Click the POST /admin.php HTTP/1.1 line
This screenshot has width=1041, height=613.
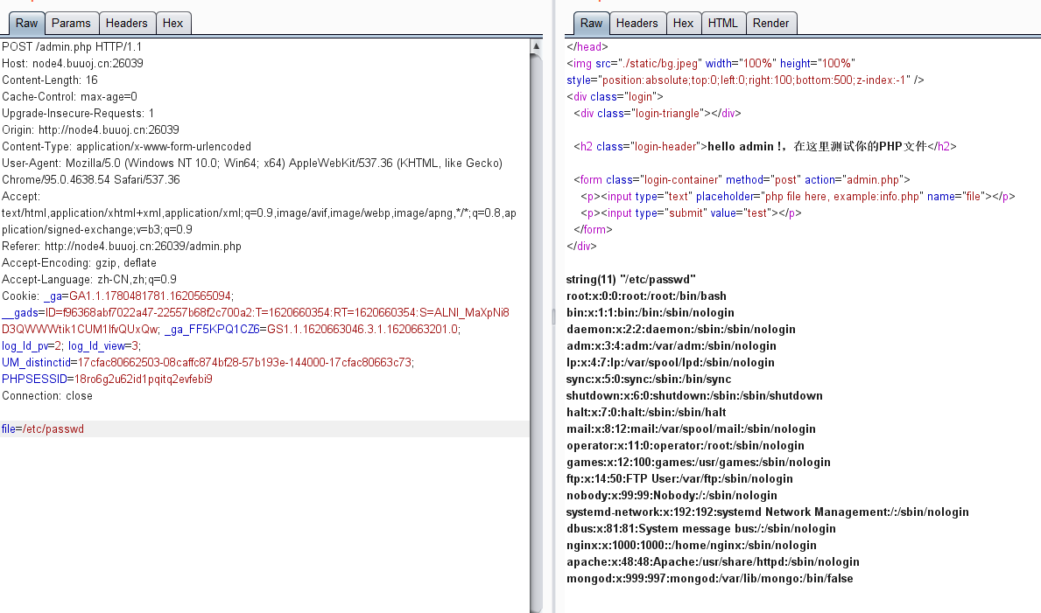click(x=72, y=47)
